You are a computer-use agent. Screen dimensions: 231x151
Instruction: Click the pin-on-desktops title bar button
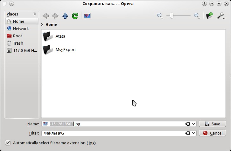(x=12, y=4)
